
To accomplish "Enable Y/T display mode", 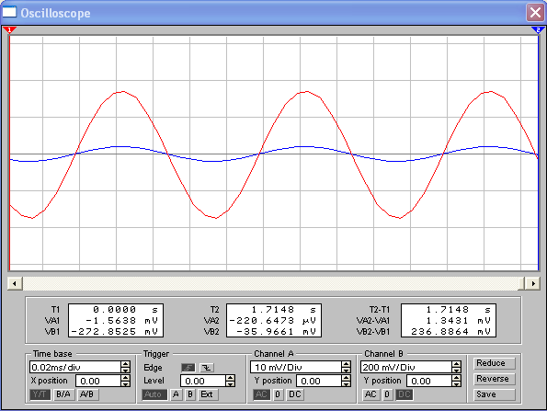I will (x=40, y=394).
